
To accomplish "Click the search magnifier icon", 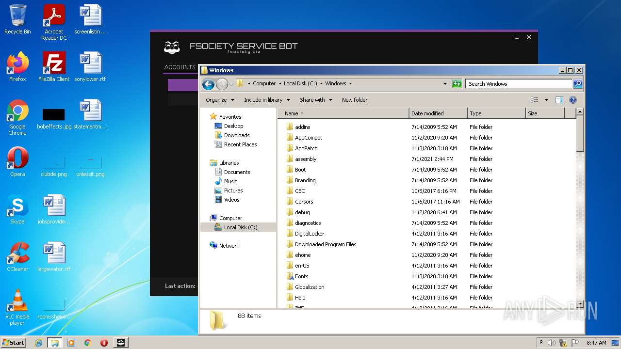I will (x=577, y=84).
